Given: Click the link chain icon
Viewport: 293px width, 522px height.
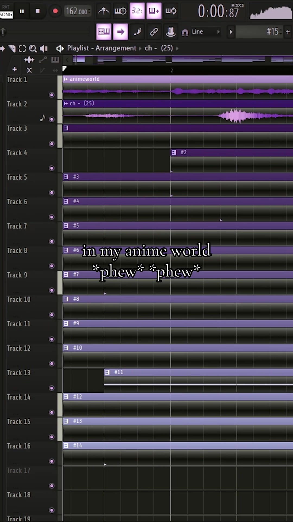Looking at the screenshot, I should pos(154,32).
